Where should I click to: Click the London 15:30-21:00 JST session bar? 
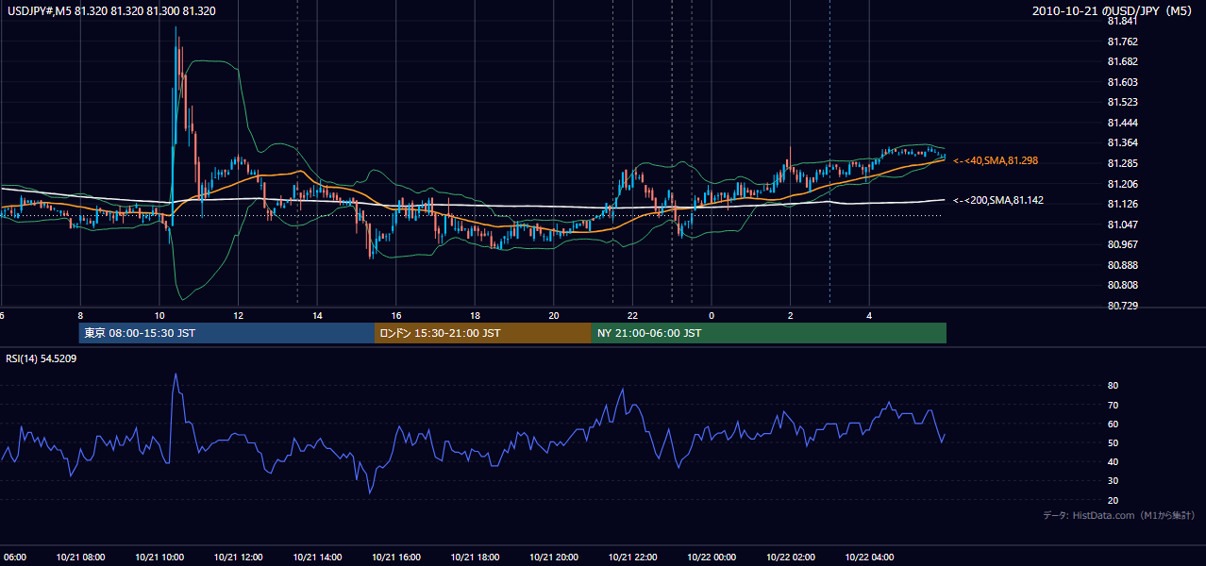point(483,333)
